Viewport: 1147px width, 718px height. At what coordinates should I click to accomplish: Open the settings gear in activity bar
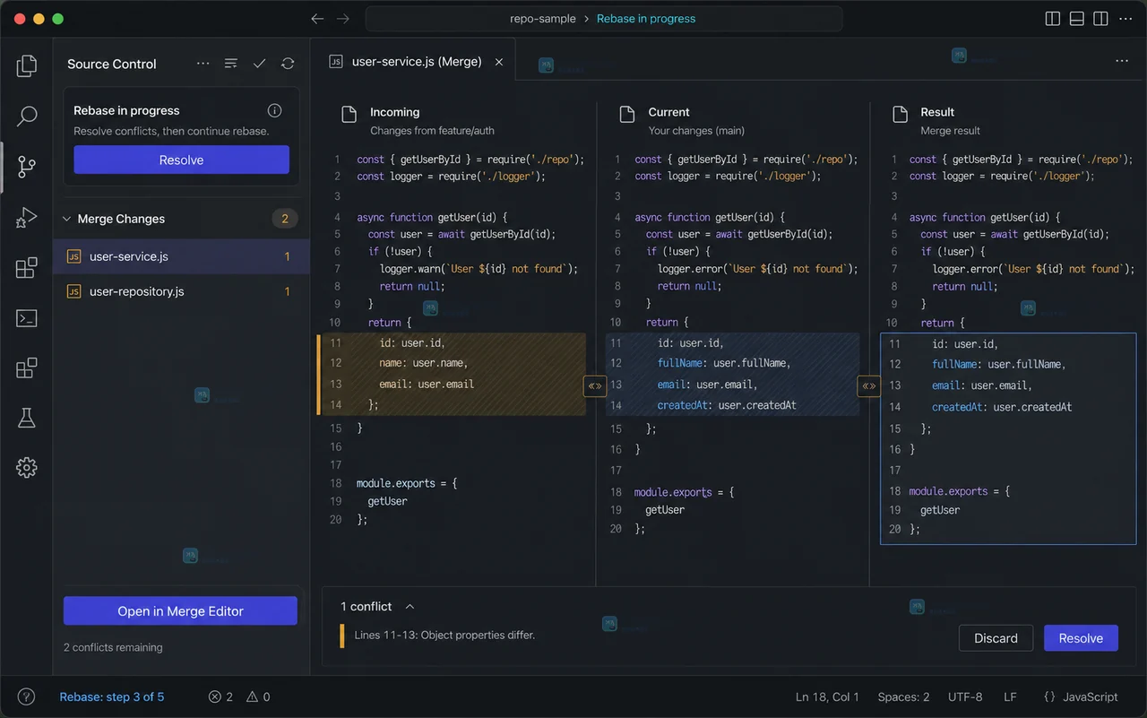click(x=27, y=467)
